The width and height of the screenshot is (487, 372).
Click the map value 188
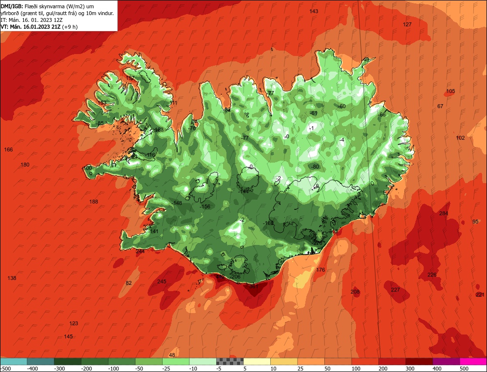(x=94, y=202)
